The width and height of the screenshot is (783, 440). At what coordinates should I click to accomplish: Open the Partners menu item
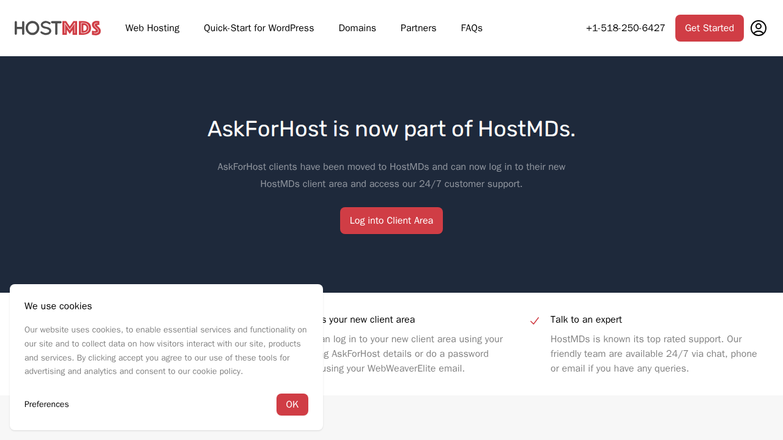[x=418, y=28]
